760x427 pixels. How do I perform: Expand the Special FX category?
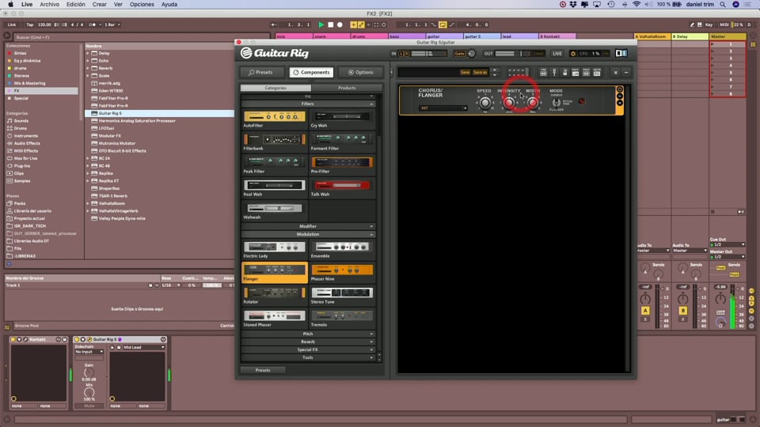point(308,350)
